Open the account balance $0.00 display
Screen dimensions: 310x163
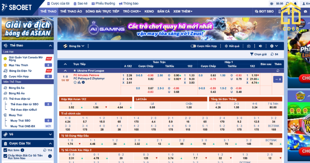click(279, 4)
